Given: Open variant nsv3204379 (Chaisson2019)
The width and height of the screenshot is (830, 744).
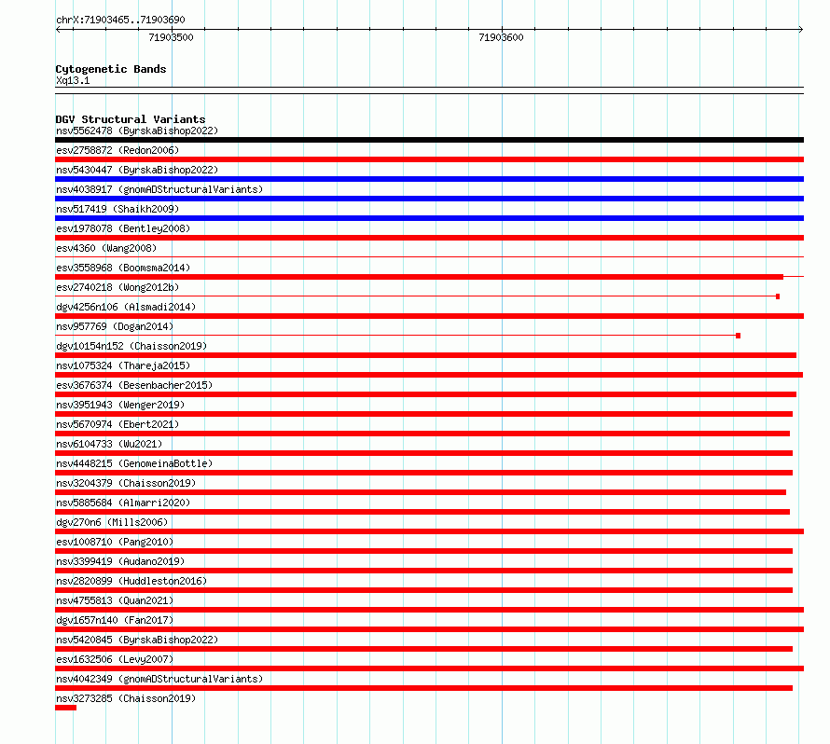Looking at the screenshot, I should tap(126, 483).
